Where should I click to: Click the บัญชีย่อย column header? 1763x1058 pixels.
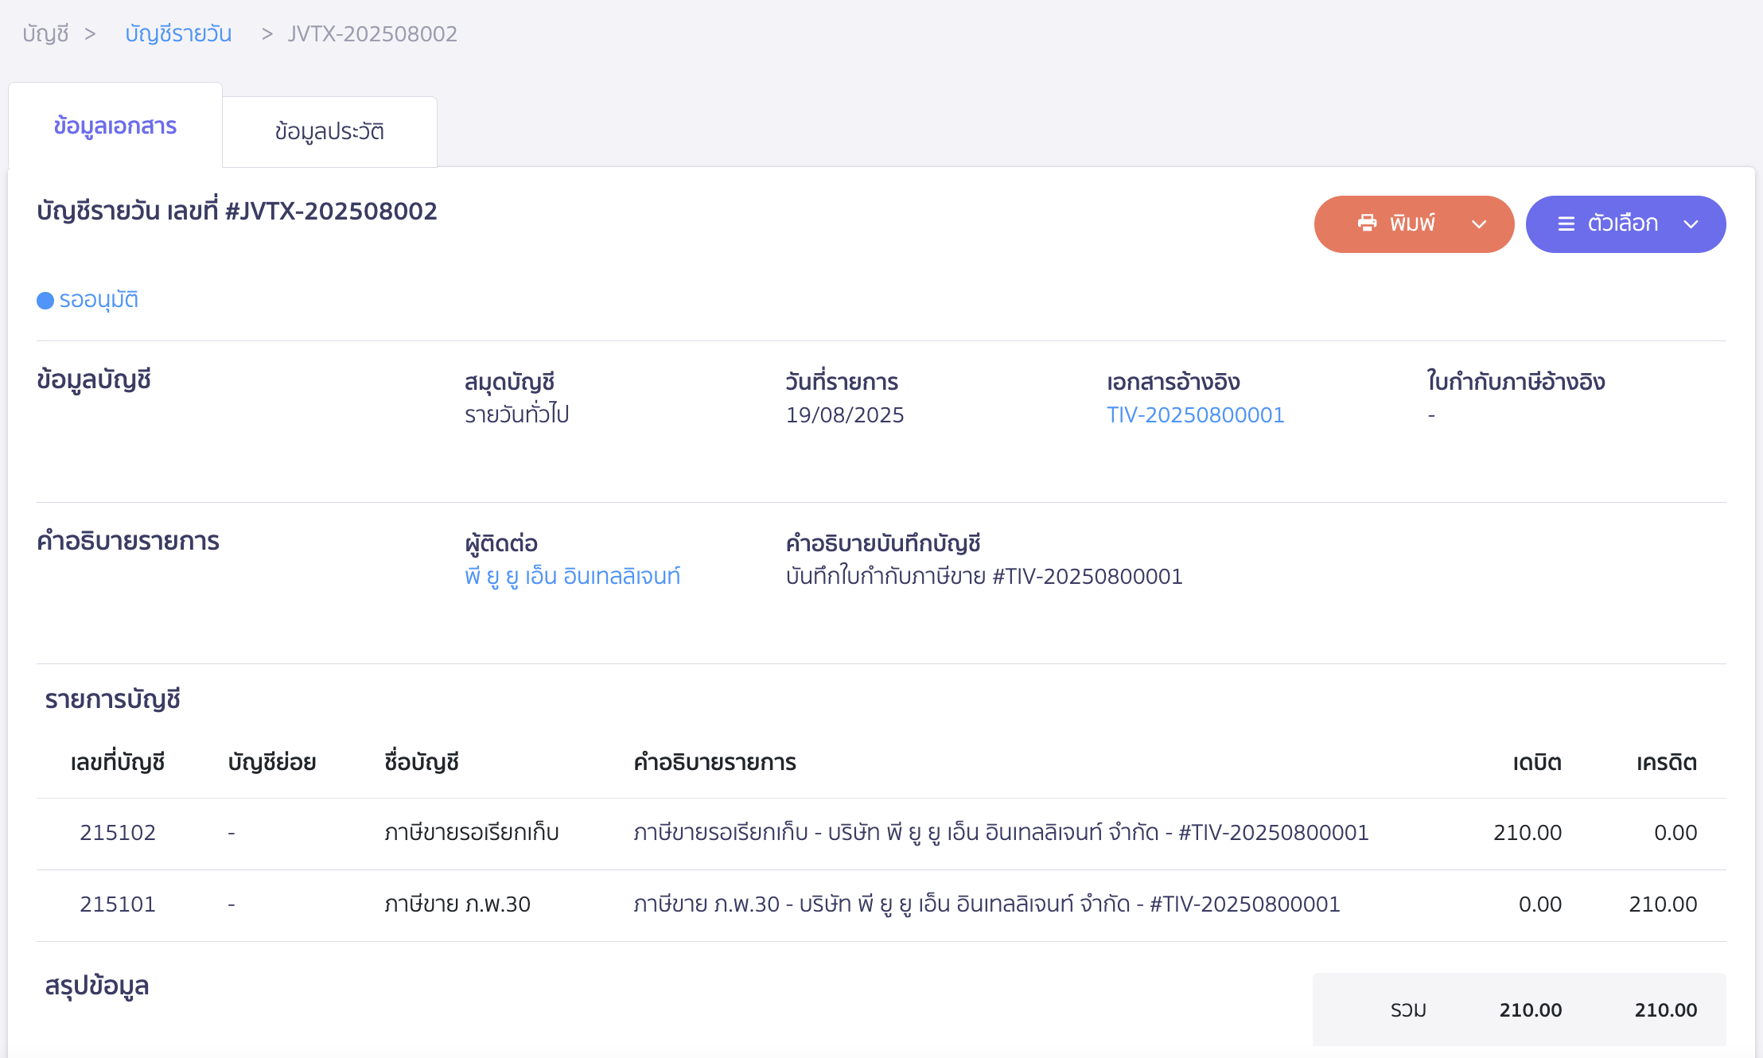click(272, 762)
